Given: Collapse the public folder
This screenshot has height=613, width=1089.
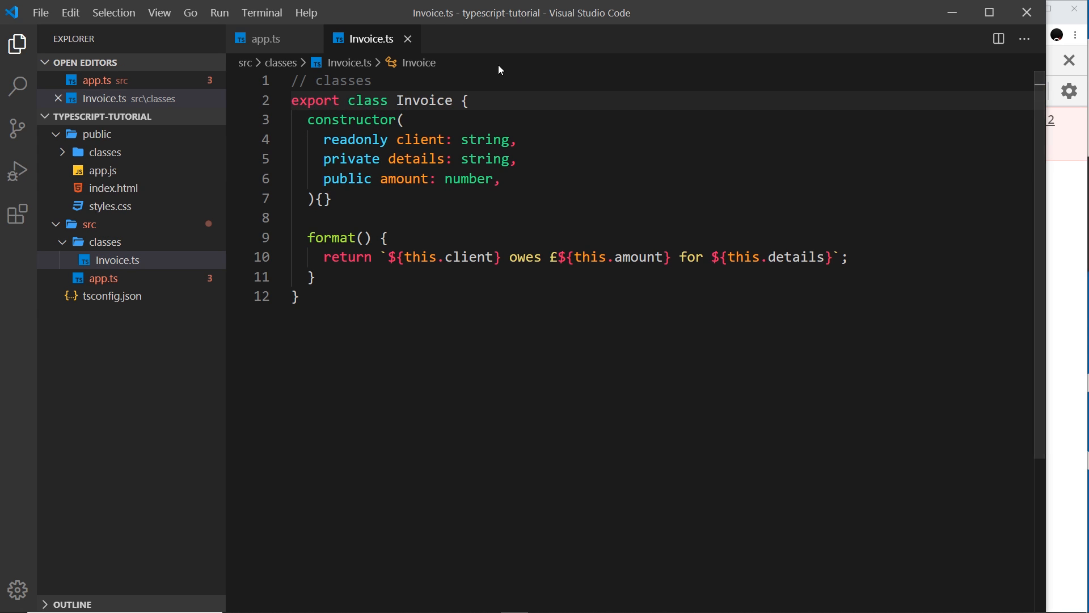Looking at the screenshot, I should coord(56,134).
